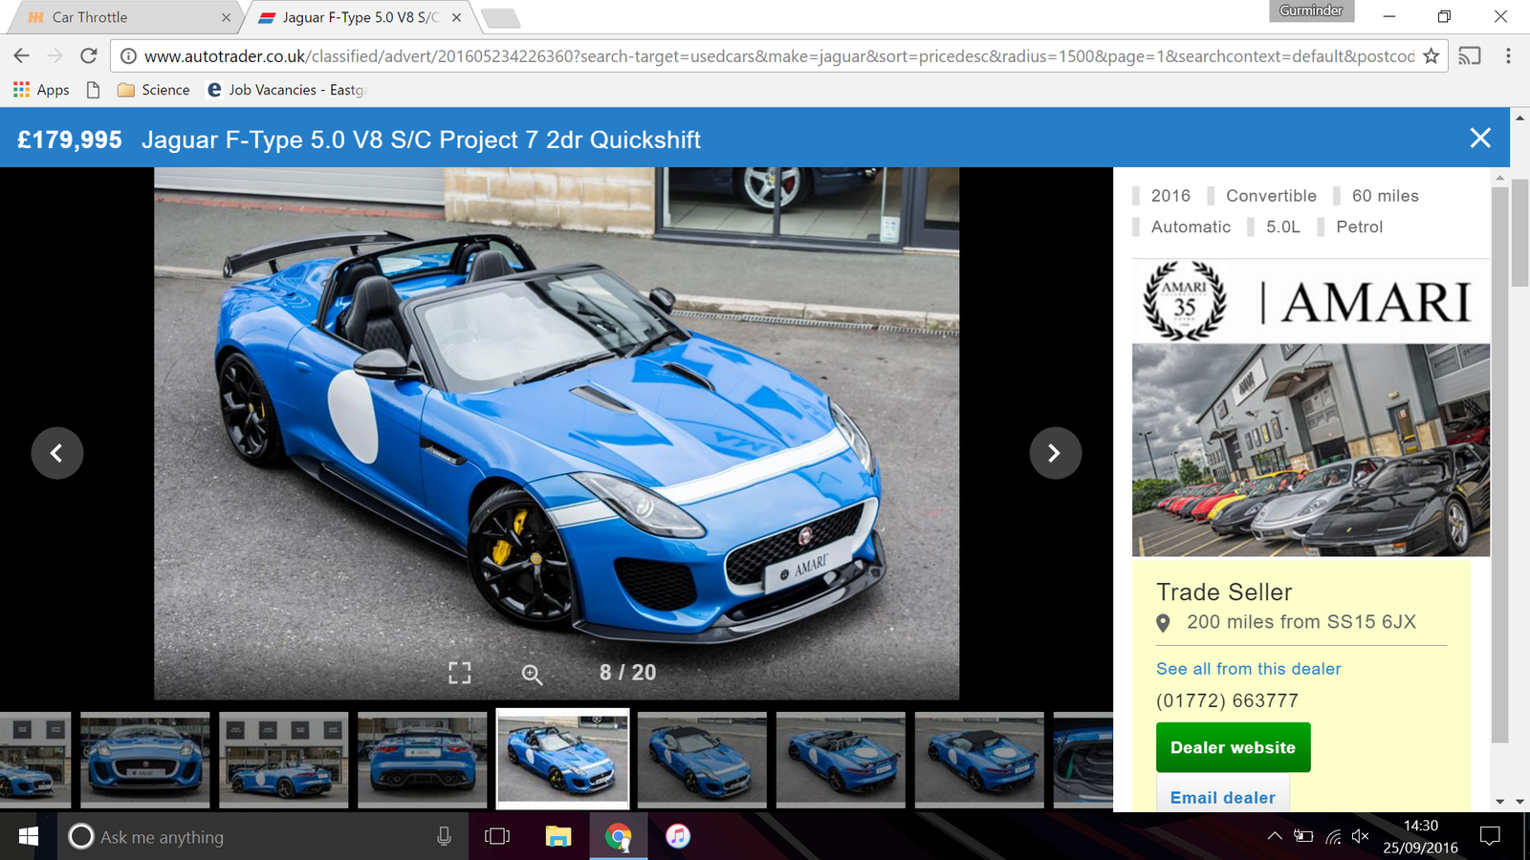Open fullscreen view of car photo
The image size is (1530, 860).
point(460,673)
